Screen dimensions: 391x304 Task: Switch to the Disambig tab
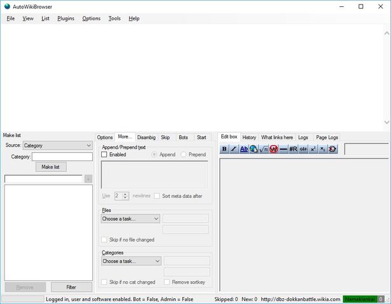[146, 137]
